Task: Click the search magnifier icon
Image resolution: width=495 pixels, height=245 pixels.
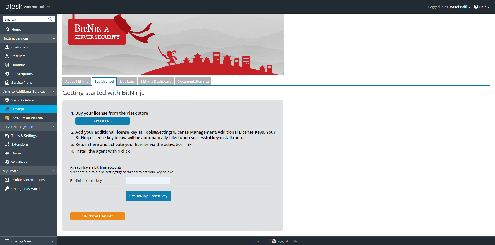Action: coord(50,19)
